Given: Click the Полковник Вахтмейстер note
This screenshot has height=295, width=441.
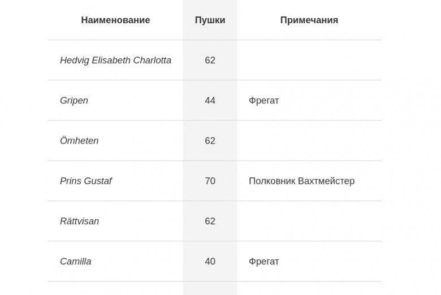Looking at the screenshot, I should coord(301,181).
